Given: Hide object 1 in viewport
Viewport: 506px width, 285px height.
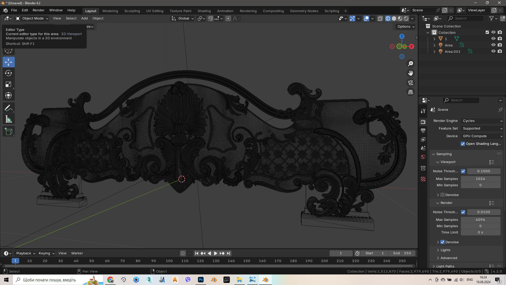Looking at the screenshot, I should 493,39.
